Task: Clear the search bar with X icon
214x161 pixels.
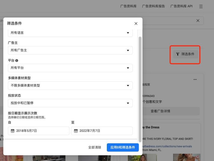Action: pos(198,20)
